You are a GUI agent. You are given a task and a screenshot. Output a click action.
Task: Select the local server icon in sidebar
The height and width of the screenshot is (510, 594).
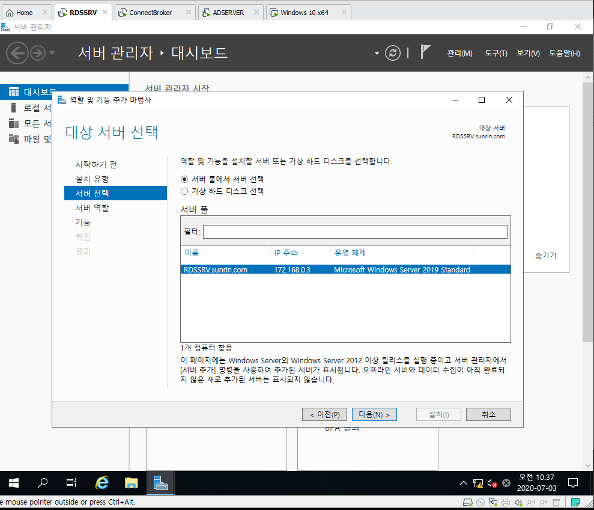(14, 108)
